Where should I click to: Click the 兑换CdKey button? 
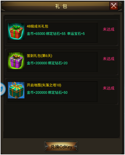61,146
